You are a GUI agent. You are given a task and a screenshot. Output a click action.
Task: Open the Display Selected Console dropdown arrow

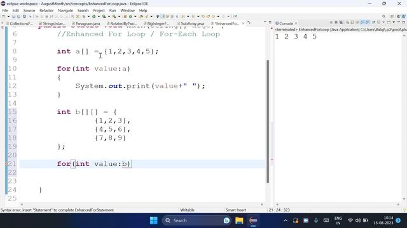pos(383,23)
